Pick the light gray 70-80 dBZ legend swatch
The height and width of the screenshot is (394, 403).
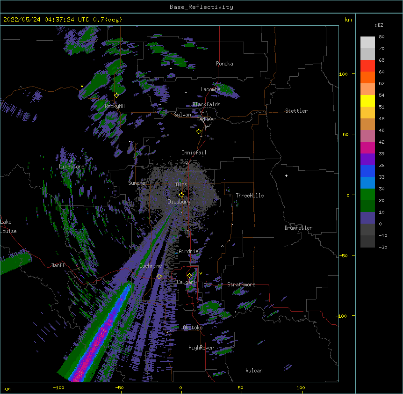367,43
